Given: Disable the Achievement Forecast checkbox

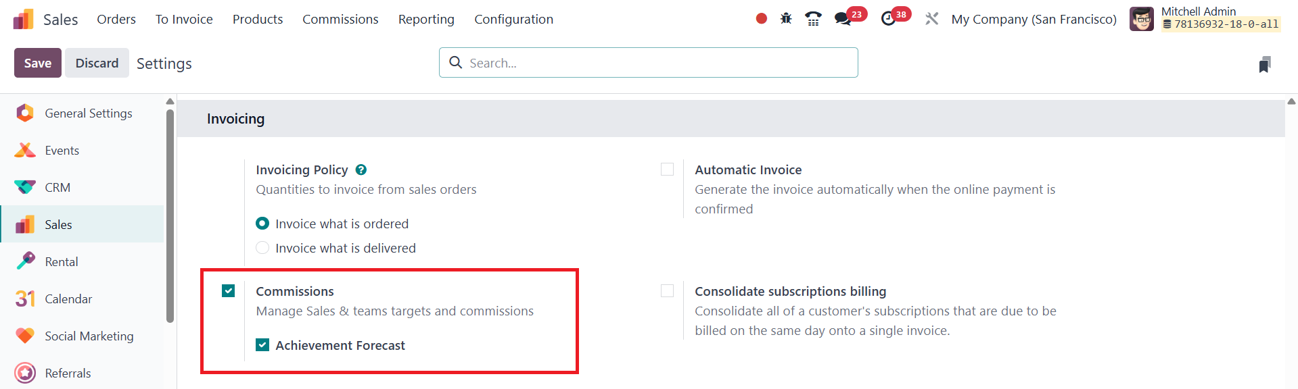Looking at the screenshot, I should point(262,345).
